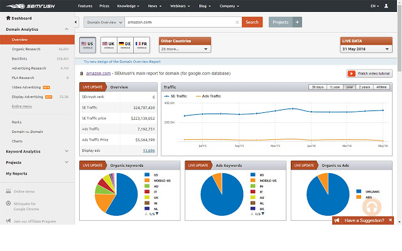Open the EN language dropdown
This screenshot has width=402, height=251.
pyautogui.click(x=374, y=6)
